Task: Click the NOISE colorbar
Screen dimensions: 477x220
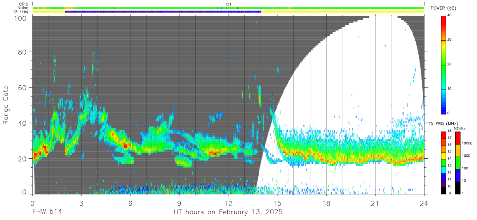Action: pos(458,162)
